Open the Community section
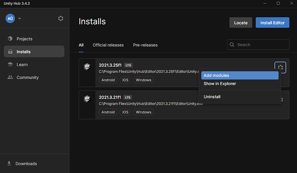This screenshot has height=173, width=297. click(28, 77)
